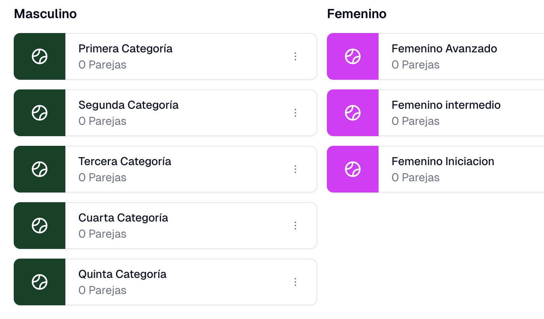Click the Femenino Iniciacion category title

click(x=443, y=162)
